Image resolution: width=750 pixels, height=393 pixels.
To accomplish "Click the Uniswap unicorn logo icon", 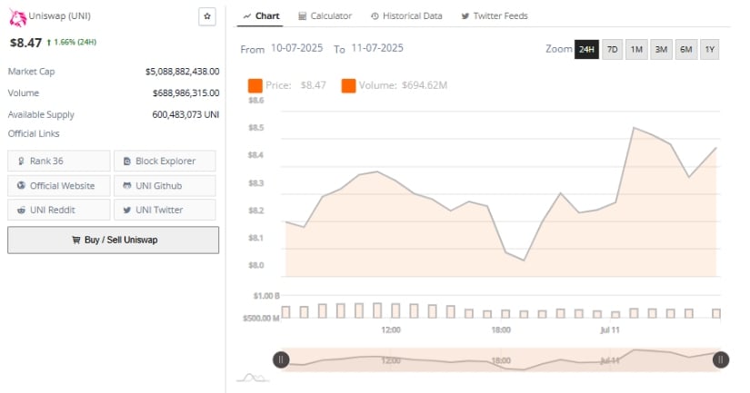I will 17,17.
